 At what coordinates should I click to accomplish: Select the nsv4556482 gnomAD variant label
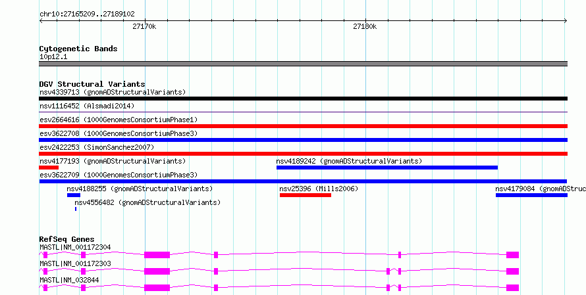pyautogui.click(x=147, y=202)
